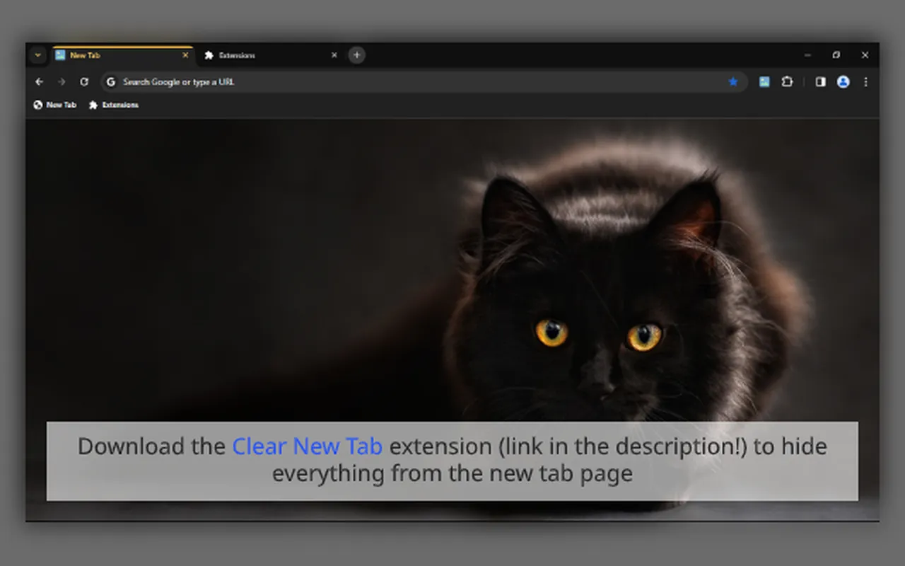Open the Extensions puzzle-piece menu
The width and height of the screenshot is (905, 566).
(x=787, y=82)
